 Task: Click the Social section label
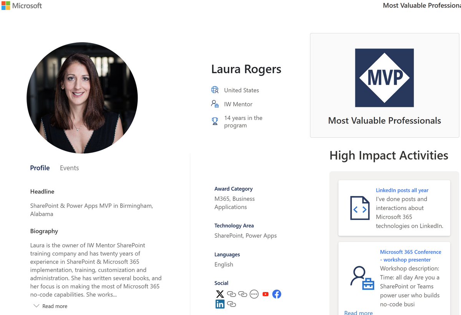[x=221, y=283]
